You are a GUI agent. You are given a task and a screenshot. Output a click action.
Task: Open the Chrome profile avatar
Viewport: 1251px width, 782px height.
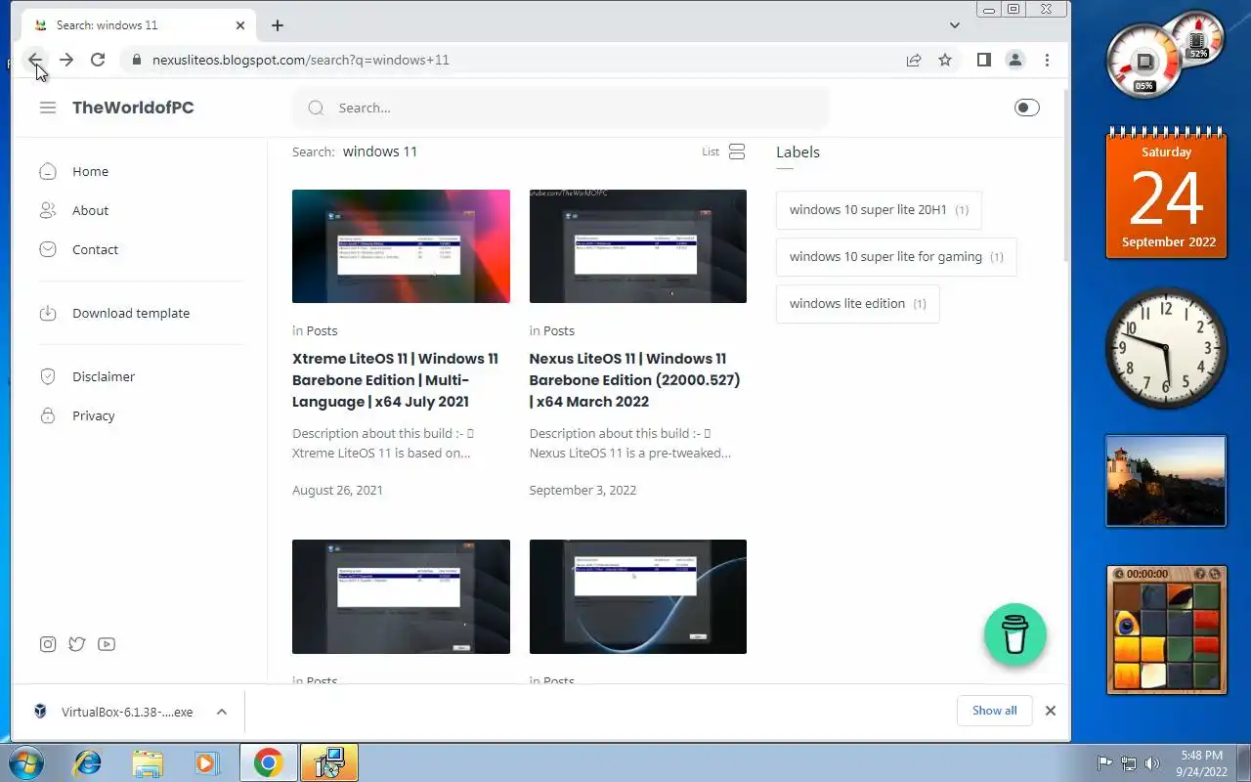click(x=1015, y=60)
